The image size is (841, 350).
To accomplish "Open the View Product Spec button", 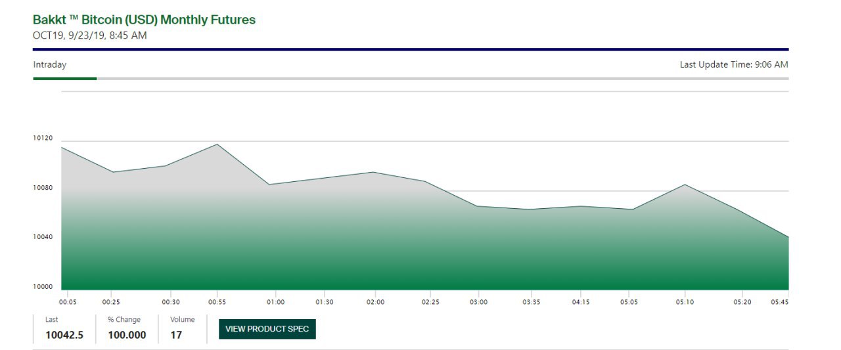I will point(267,329).
